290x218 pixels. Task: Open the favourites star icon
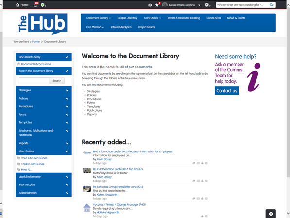pos(157,5)
